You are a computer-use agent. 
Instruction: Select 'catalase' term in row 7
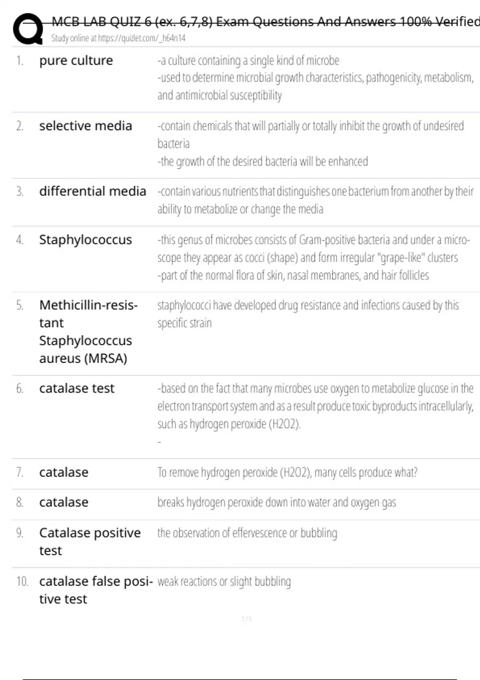(x=64, y=472)
